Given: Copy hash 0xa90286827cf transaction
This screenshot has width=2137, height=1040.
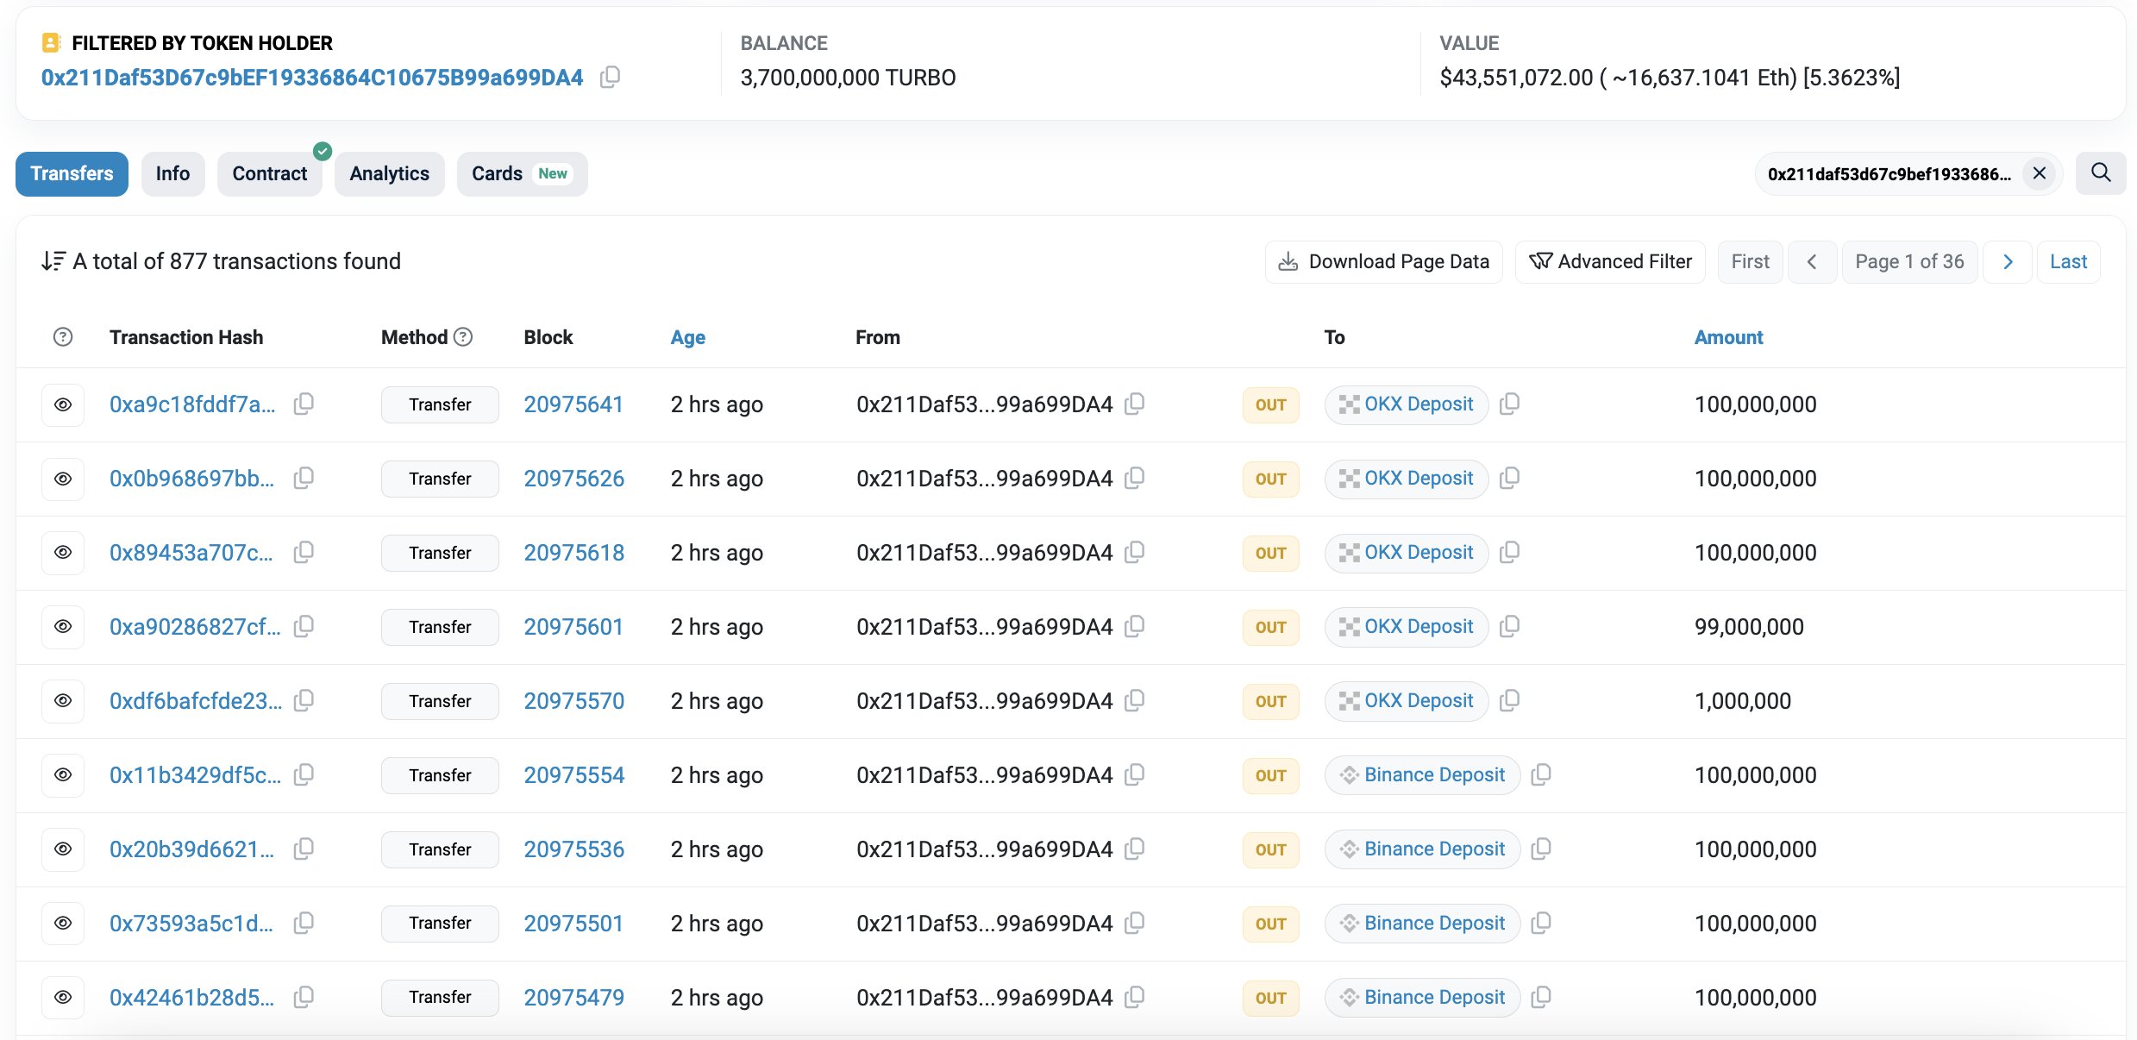Looking at the screenshot, I should click(304, 626).
